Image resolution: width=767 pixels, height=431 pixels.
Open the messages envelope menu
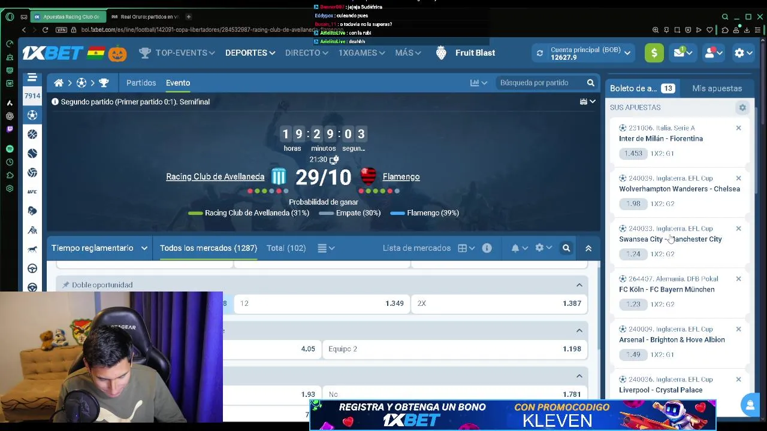[682, 53]
